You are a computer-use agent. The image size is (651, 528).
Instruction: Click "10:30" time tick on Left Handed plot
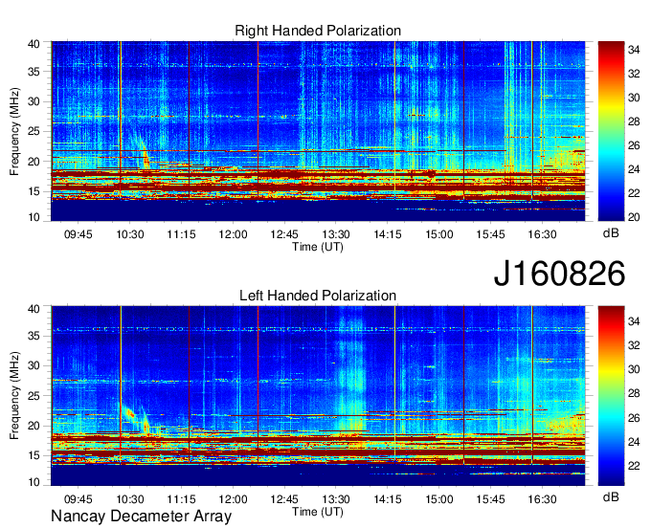(x=129, y=499)
